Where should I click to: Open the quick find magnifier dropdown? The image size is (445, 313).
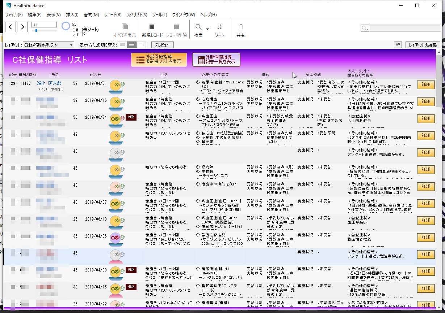365,28
